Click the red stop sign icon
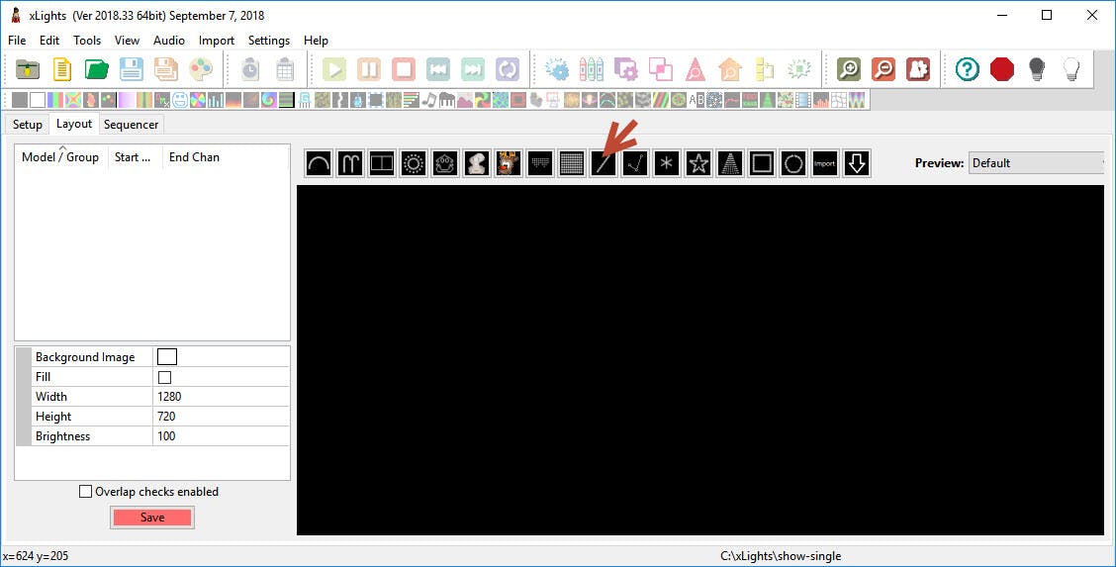 [x=1002, y=69]
